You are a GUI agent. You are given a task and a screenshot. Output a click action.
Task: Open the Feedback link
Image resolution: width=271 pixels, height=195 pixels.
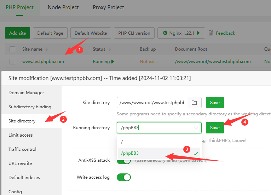click(226, 33)
